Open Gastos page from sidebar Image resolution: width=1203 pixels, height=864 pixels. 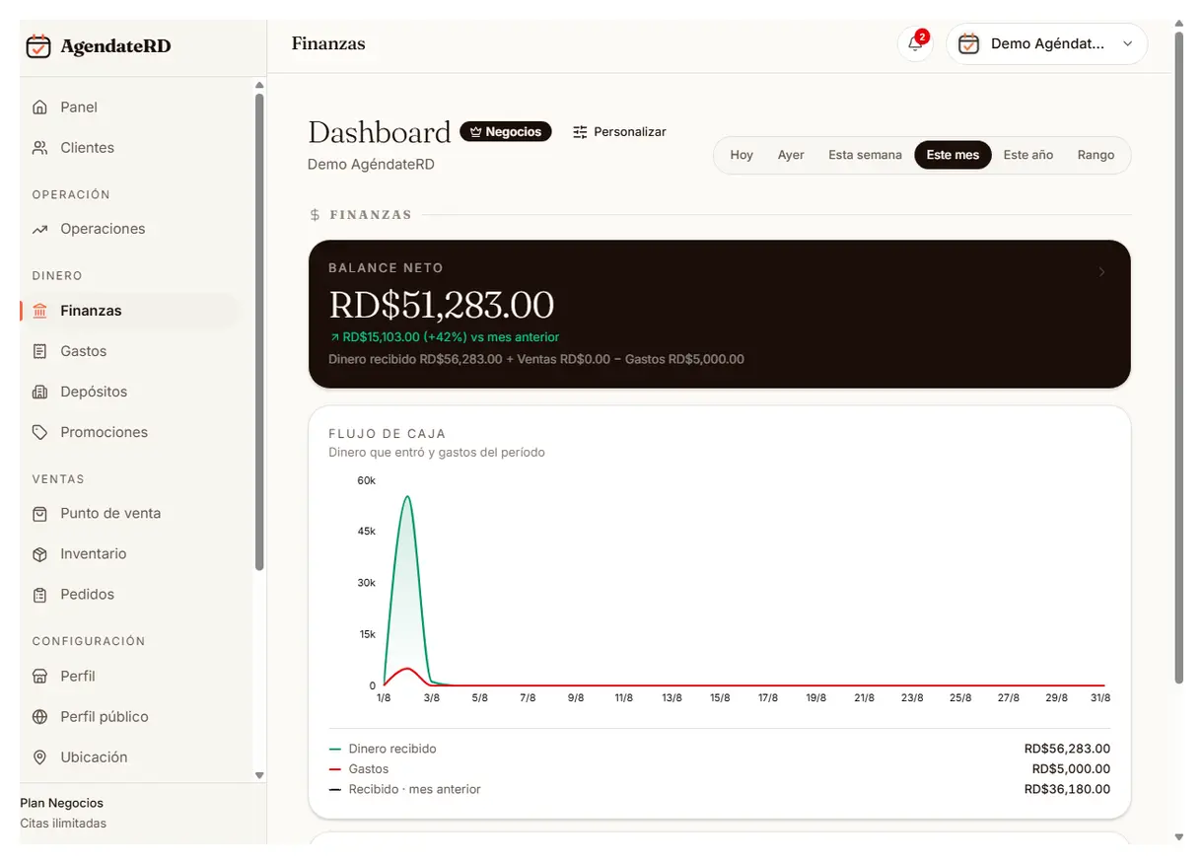pyautogui.click(x=130, y=351)
